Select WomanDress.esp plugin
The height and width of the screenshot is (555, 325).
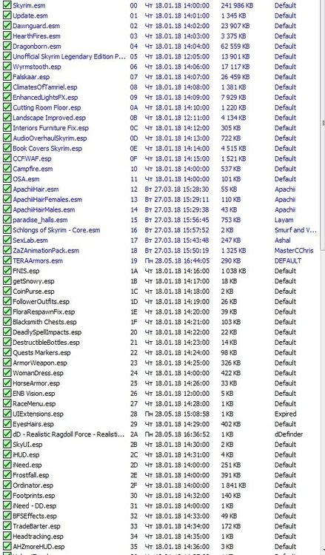pyautogui.click(x=38, y=373)
